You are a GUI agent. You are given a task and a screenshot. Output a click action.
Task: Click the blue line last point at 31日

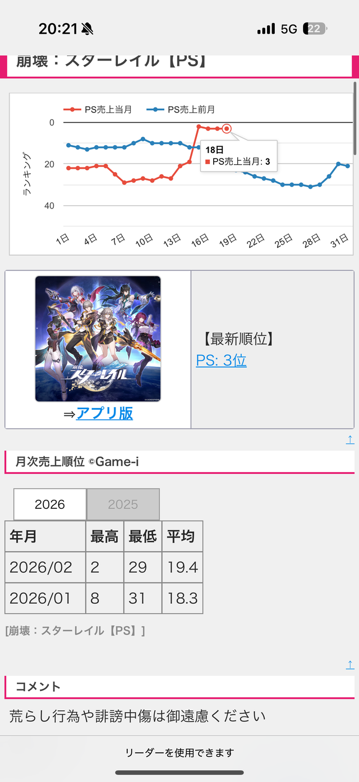tap(348, 166)
